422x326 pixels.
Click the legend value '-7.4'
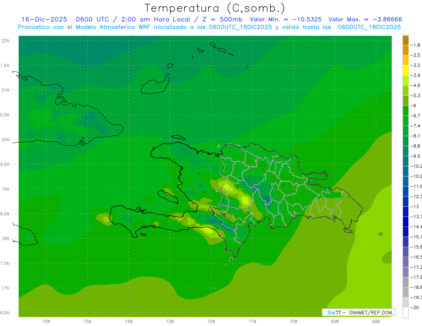415,126
